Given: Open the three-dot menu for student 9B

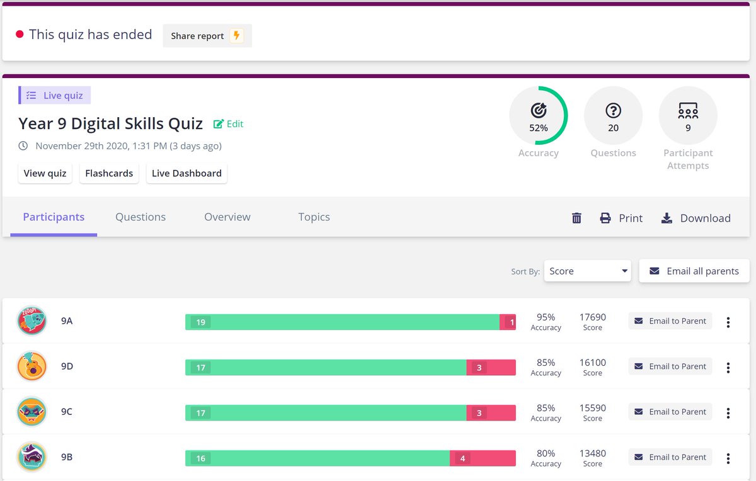Looking at the screenshot, I should tap(728, 458).
